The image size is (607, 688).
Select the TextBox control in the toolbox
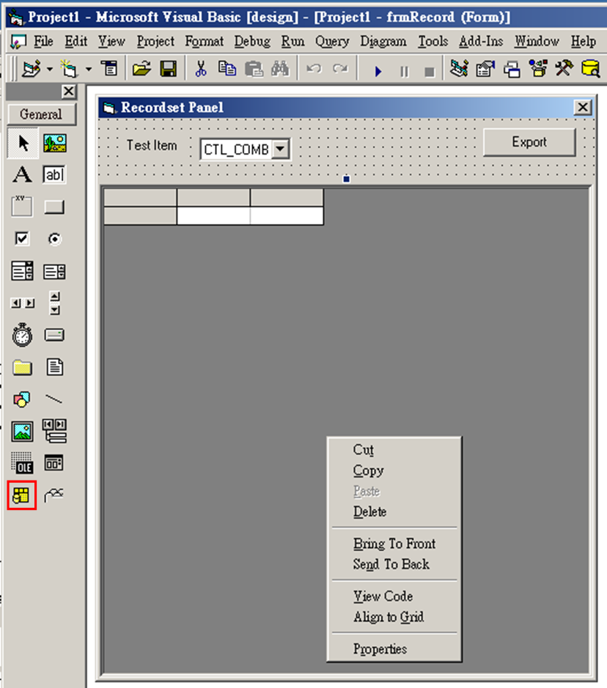(x=54, y=174)
